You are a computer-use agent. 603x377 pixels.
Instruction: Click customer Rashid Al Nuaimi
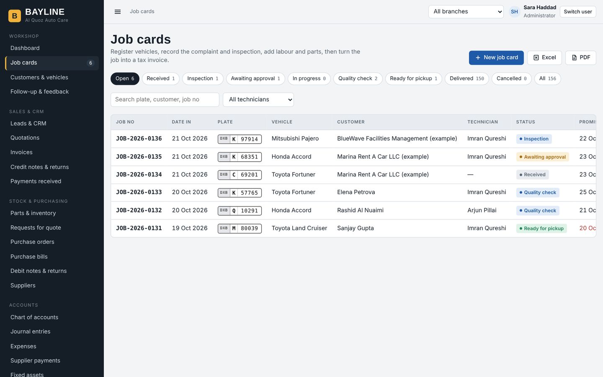[x=360, y=210]
